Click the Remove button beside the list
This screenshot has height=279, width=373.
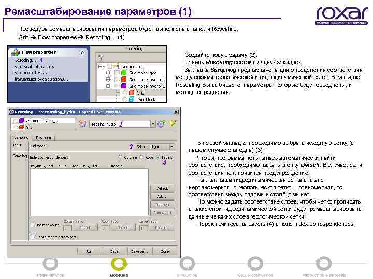[163, 205]
